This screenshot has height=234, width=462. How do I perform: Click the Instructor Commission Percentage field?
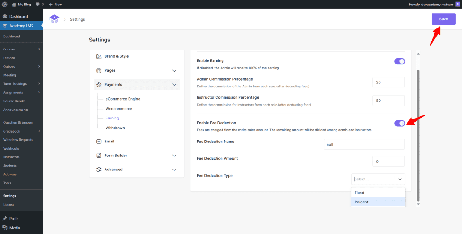click(388, 101)
